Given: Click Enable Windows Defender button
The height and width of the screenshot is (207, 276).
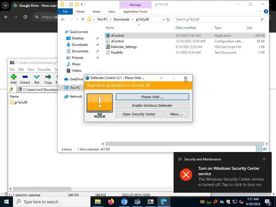Looking at the screenshot, I should click(x=152, y=105).
